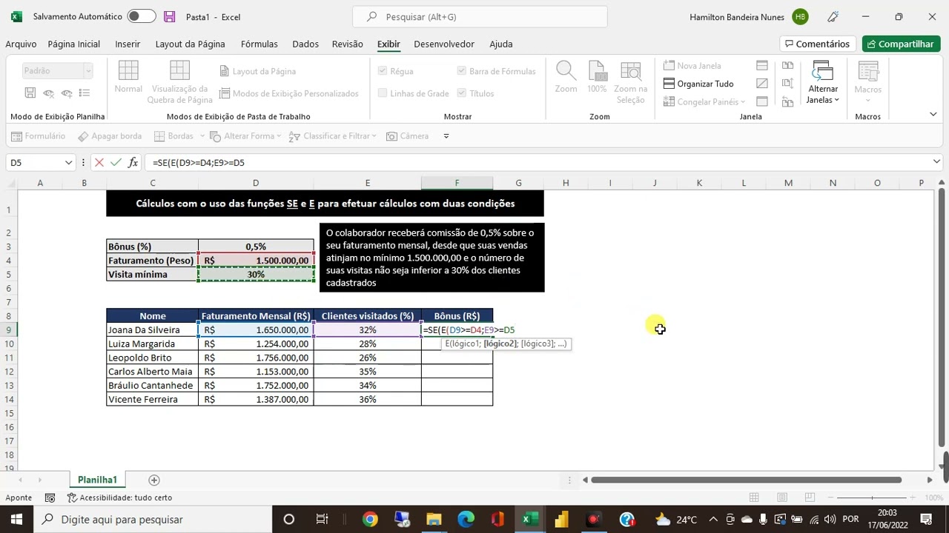Click column header D
Image resolution: width=949 pixels, height=533 pixels.
(256, 183)
